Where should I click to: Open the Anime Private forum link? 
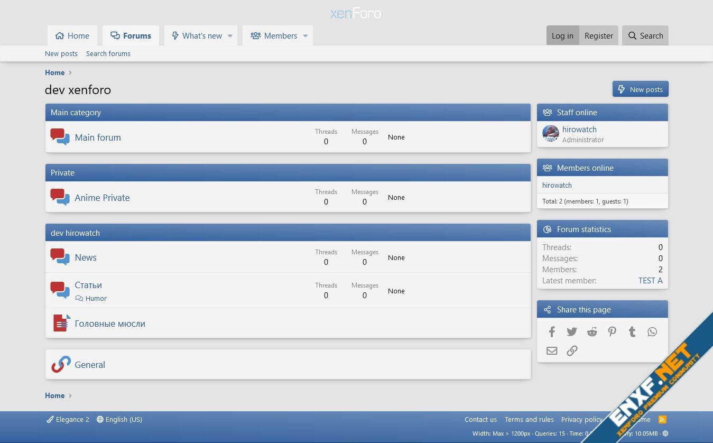coord(102,198)
